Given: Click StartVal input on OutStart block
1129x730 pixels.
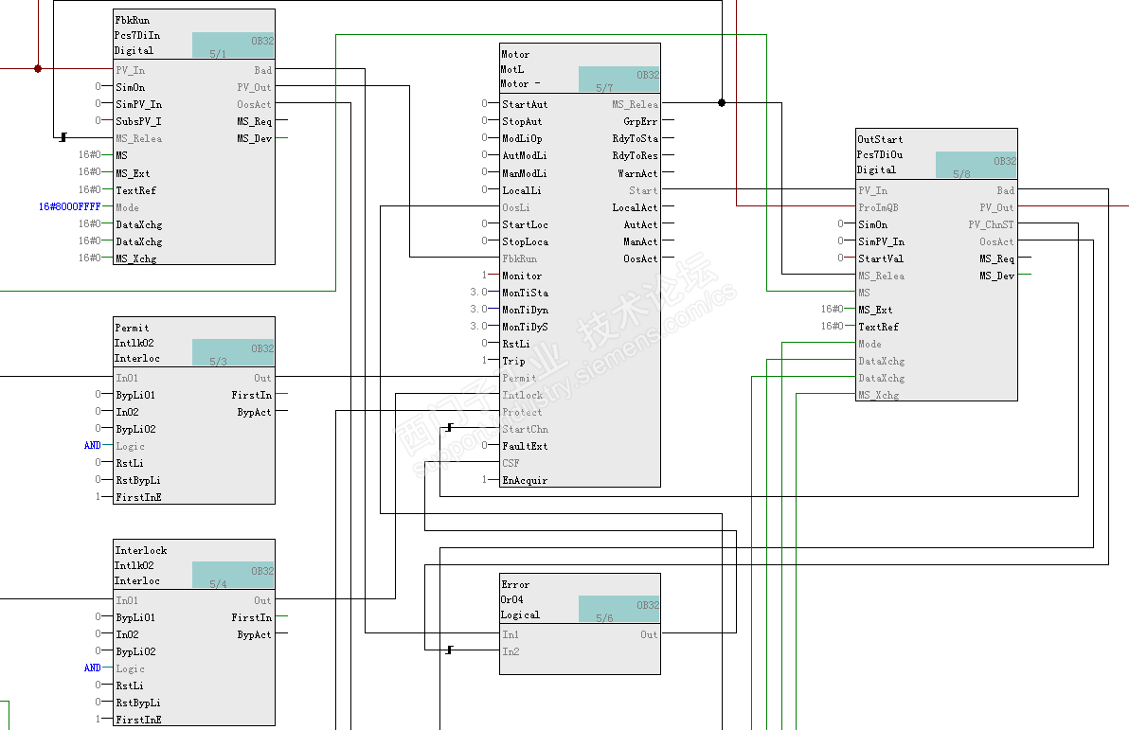Looking at the screenshot, I should 881,258.
